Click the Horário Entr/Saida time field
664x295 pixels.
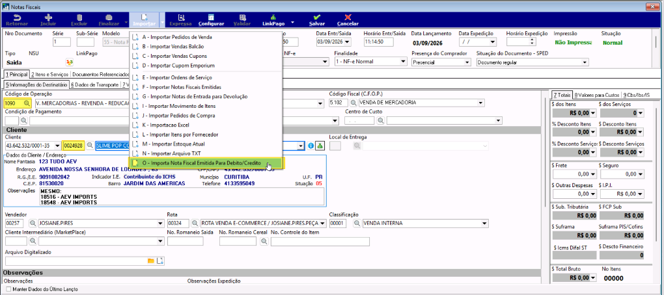(x=380, y=42)
